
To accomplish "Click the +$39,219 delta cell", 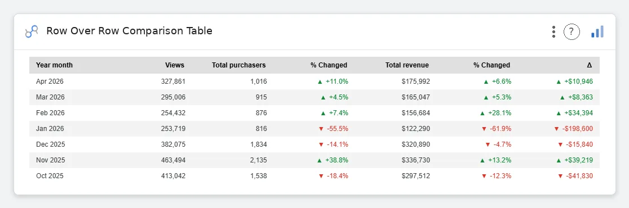I will [x=574, y=160].
